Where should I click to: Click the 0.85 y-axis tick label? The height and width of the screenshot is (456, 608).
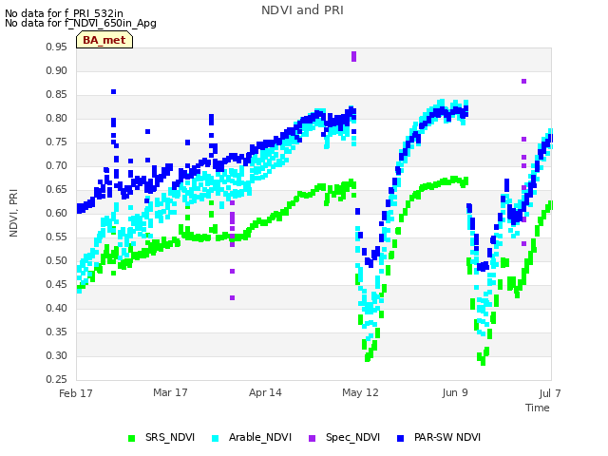56,95
